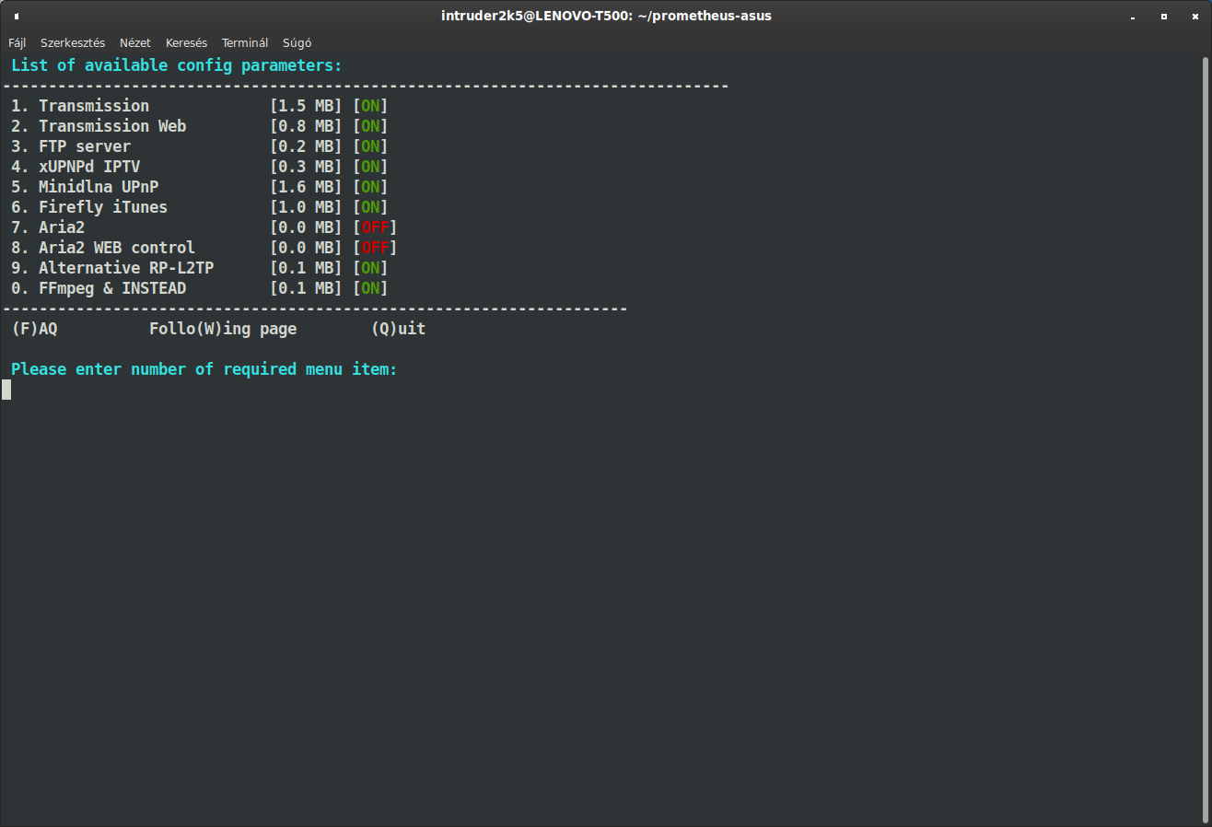The width and height of the screenshot is (1212, 827).
Task: Click the 'Please enter number' prompt text
Action: point(204,369)
